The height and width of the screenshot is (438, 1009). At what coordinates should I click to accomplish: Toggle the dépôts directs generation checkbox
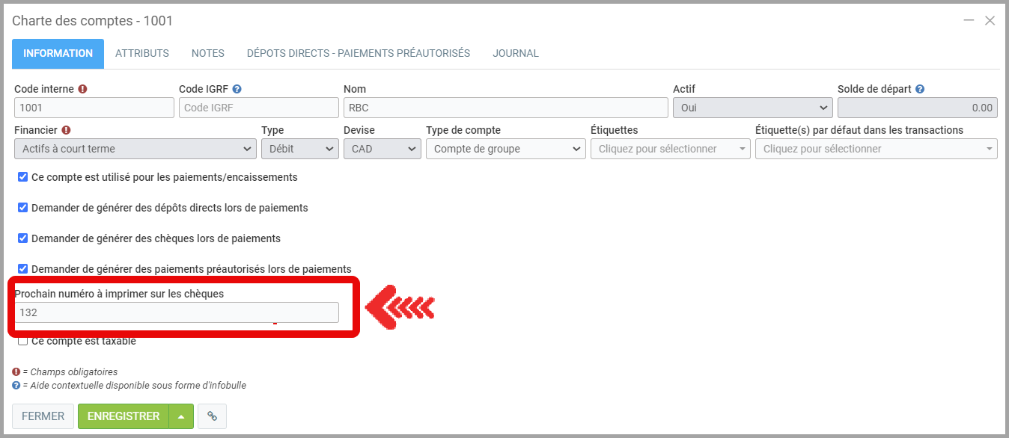click(23, 208)
